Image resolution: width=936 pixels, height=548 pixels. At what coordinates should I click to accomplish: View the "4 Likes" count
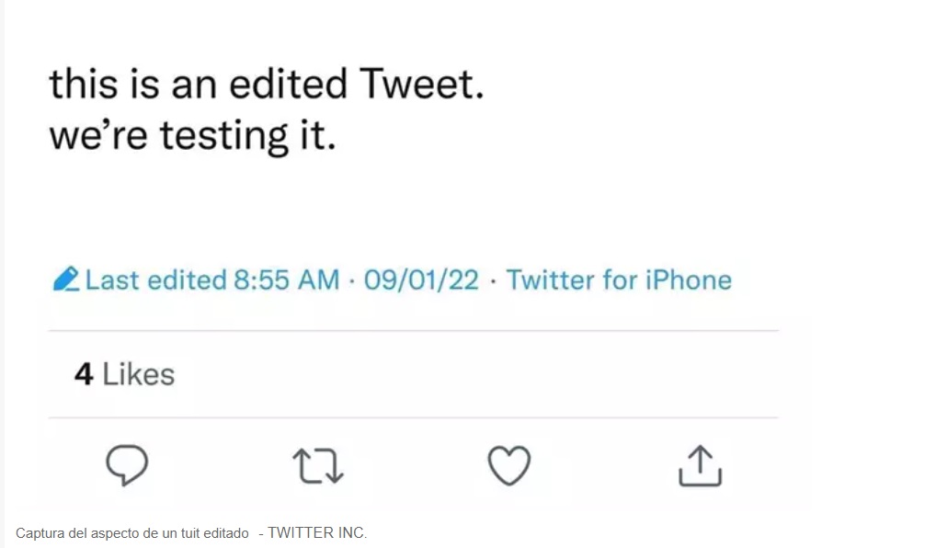coord(124,374)
